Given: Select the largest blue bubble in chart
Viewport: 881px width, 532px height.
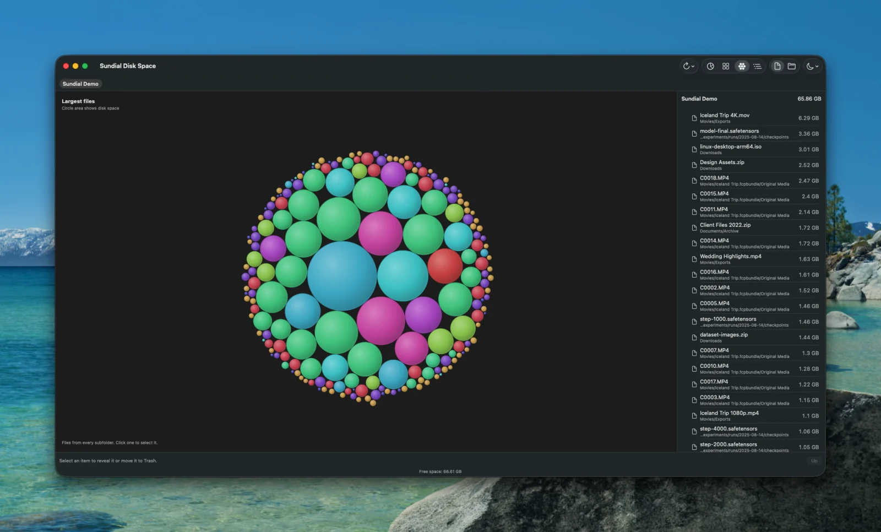Looking at the screenshot, I should pyautogui.click(x=342, y=276).
